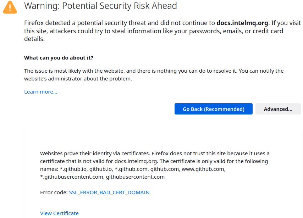Viewport: 303px width, 218px height.
Task: Click the "Error code:" label text
Action: click(54, 192)
